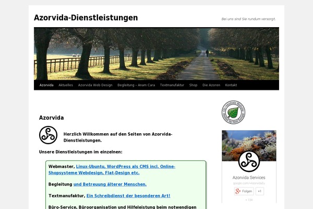Screen dimensions: 313x209
Task: Open 'und Betreuung älterer Menschen' link
Action: [110, 184]
